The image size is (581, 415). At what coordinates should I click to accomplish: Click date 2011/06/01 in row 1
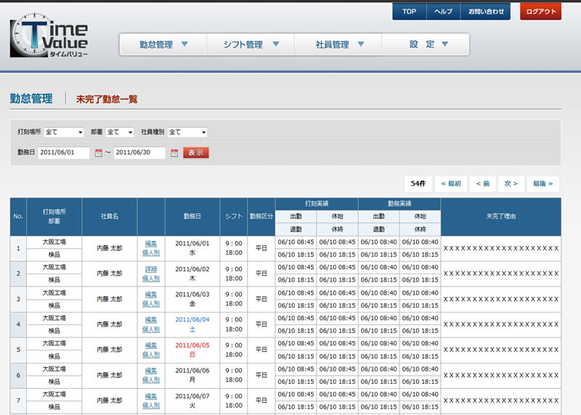coord(192,244)
